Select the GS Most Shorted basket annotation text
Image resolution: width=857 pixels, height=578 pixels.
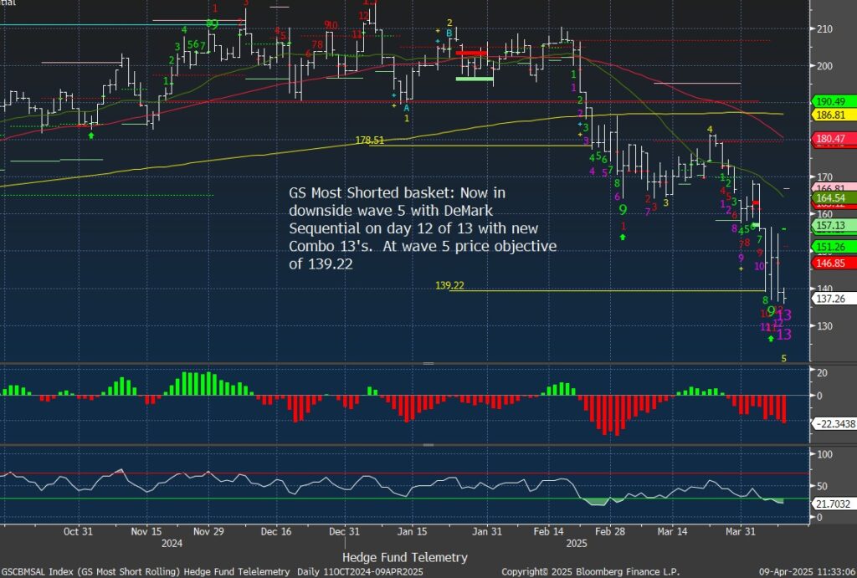[x=423, y=228]
